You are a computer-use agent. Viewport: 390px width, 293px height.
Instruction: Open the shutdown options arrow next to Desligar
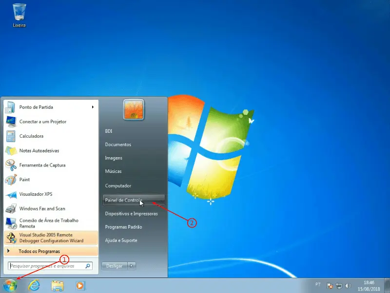(x=132, y=266)
